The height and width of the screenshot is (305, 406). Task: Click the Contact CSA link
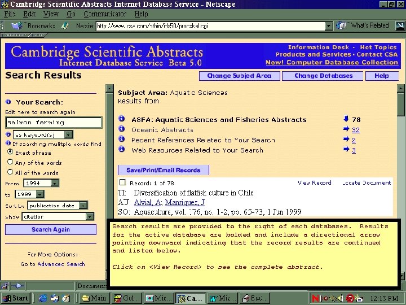coord(377,54)
